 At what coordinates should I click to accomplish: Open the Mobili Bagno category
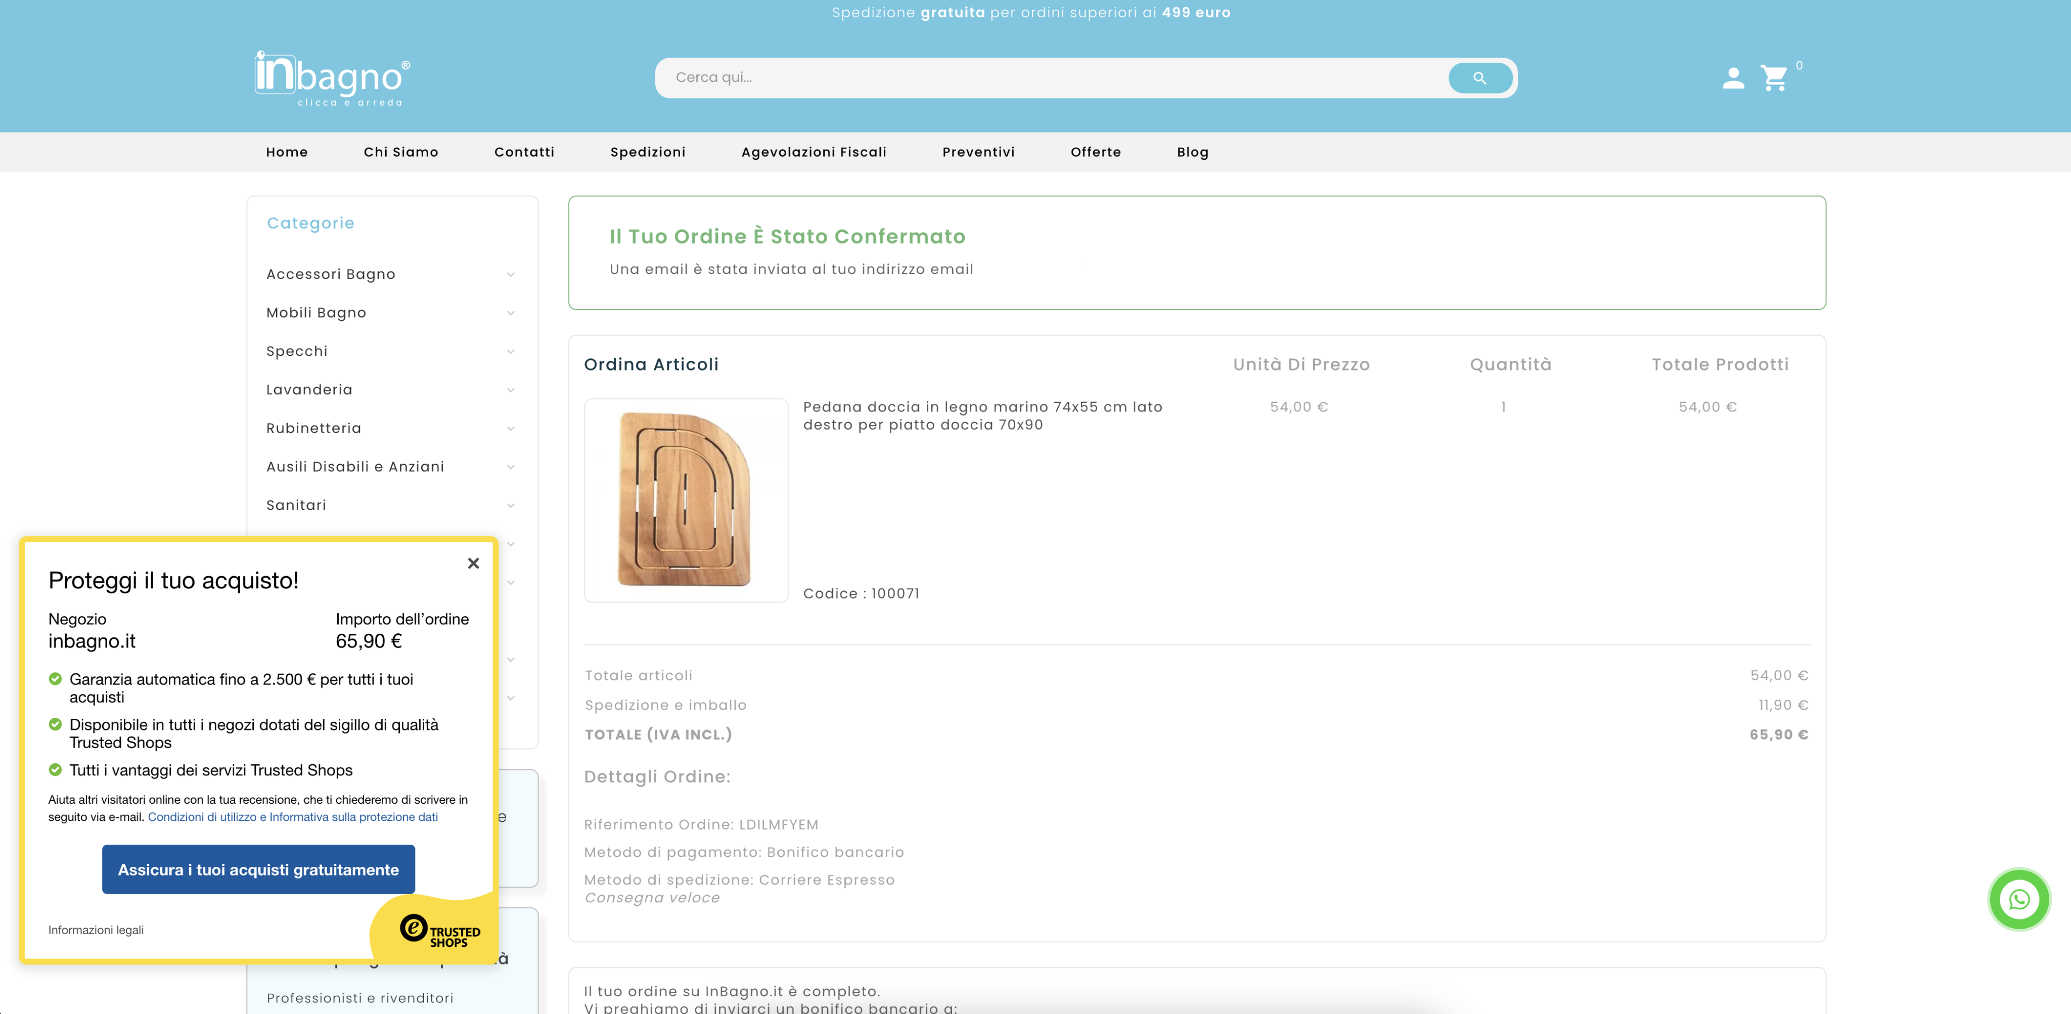coord(316,313)
